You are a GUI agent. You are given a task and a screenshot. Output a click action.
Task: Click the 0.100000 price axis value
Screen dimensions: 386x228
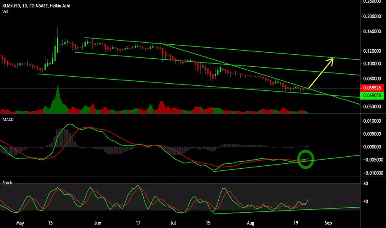click(372, 63)
